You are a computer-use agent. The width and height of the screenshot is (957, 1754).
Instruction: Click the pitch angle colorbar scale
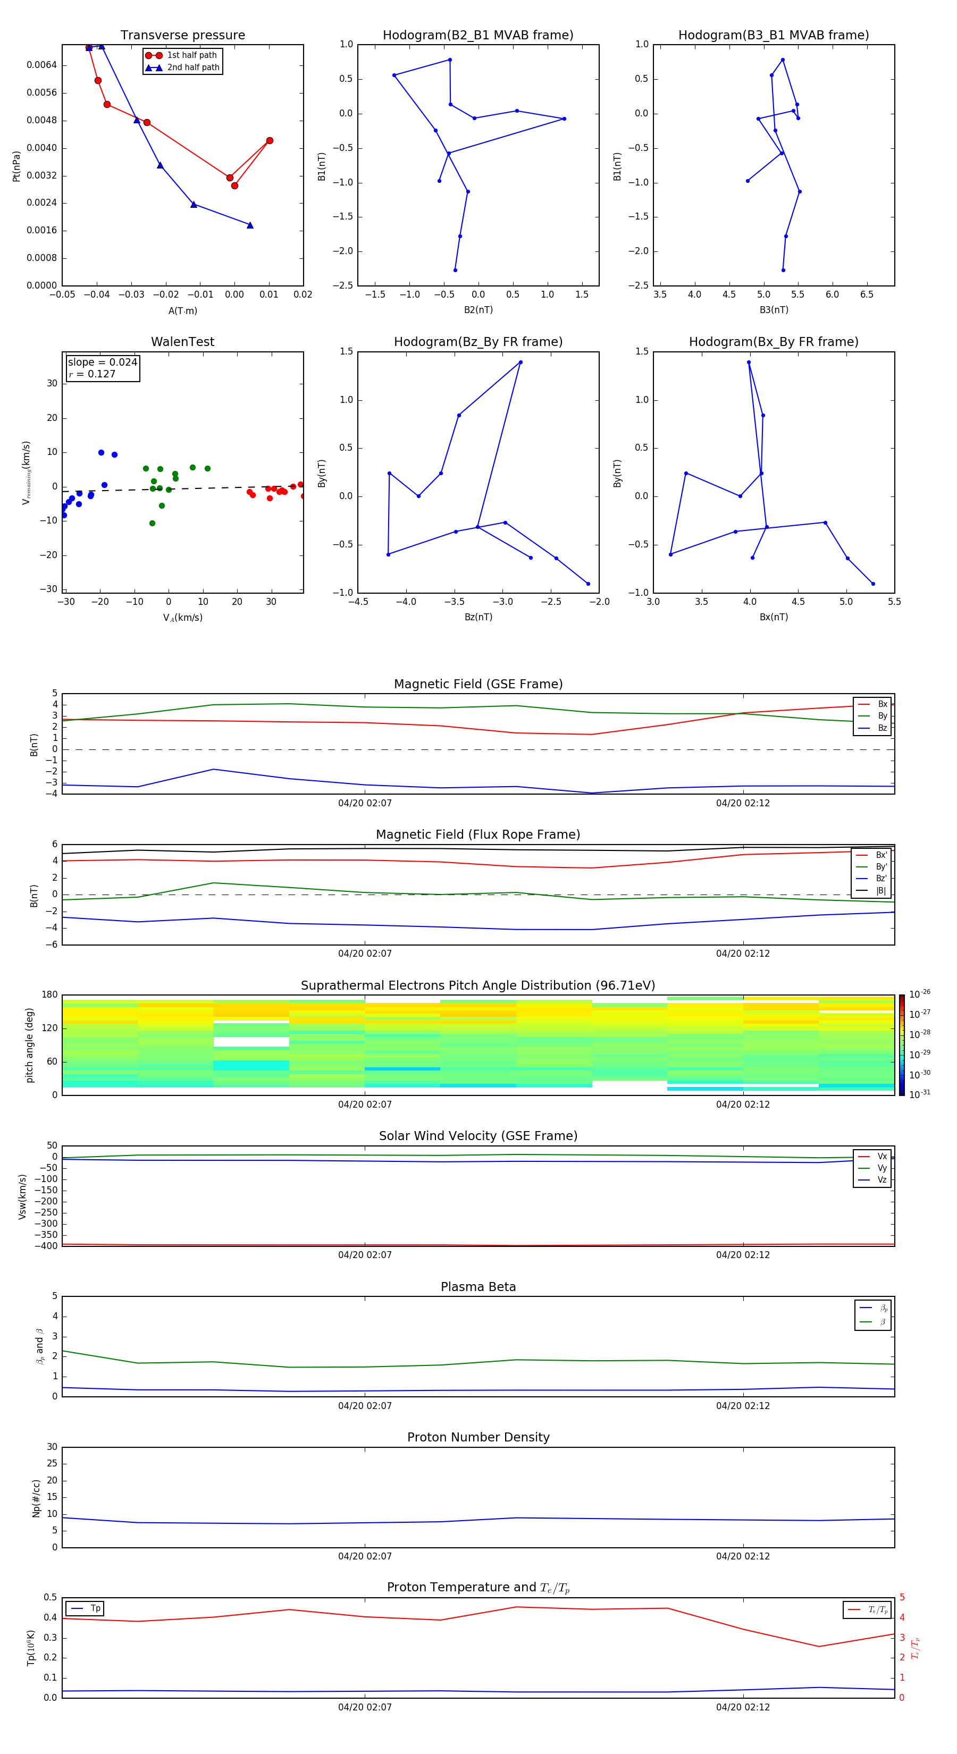pos(902,1045)
